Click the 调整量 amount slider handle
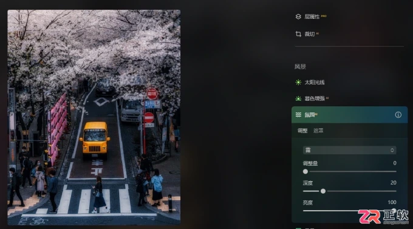 (305, 171)
